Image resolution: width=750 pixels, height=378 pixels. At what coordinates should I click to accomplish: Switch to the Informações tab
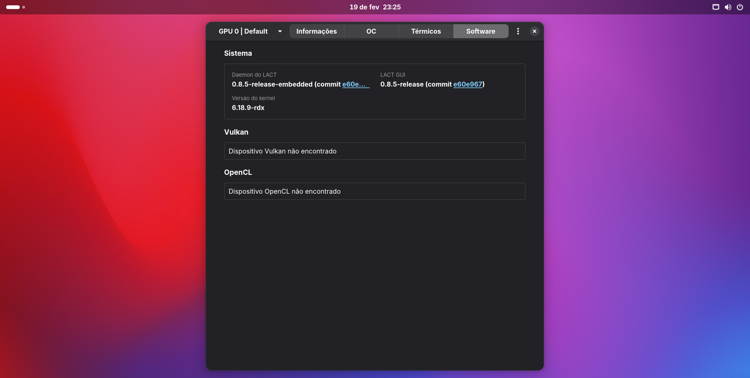tap(317, 31)
